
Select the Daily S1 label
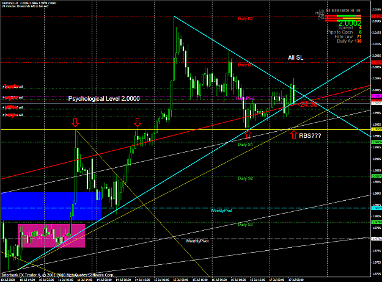coord(245,145)
